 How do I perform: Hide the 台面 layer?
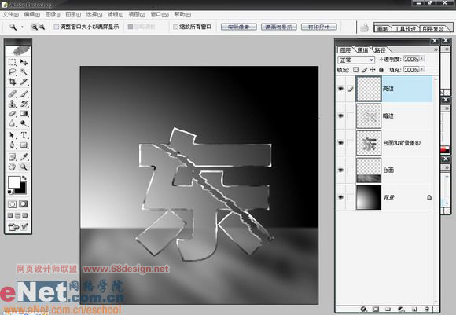(341, 170)
